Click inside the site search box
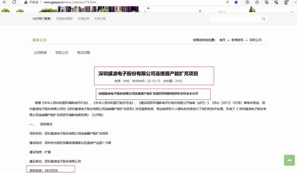This screenshot has width=297, height=173. [x=235, y=19]
